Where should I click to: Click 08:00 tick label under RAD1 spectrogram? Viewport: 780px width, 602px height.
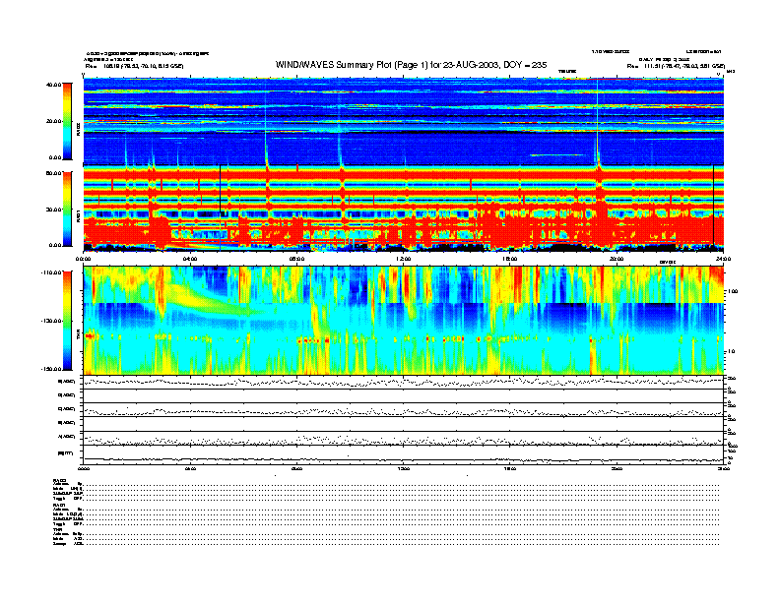(x=296, y=259)
